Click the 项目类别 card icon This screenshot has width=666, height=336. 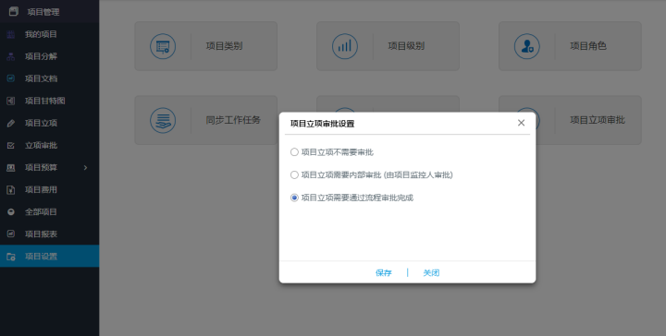tap(163, 46)
